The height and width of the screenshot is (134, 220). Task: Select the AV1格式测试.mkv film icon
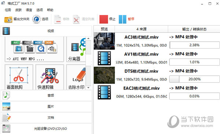click(x=104, y=58)
